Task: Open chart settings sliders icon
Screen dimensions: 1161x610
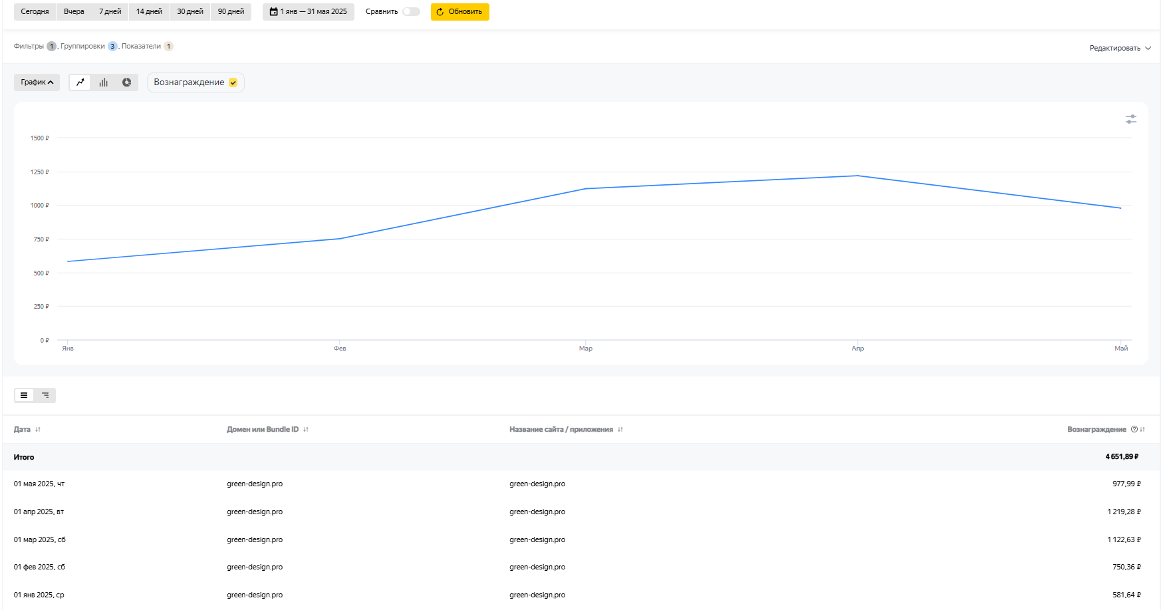Action: click(x=1130, y=119)
